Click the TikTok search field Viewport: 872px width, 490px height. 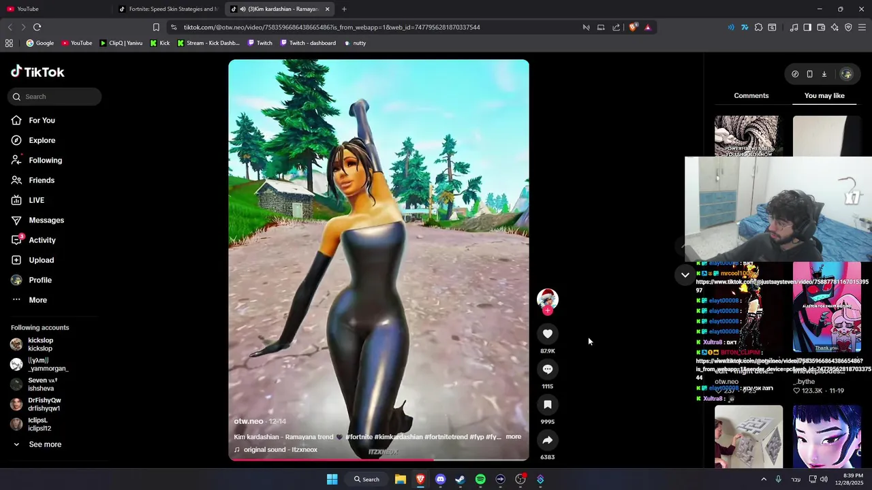point(54,97)
